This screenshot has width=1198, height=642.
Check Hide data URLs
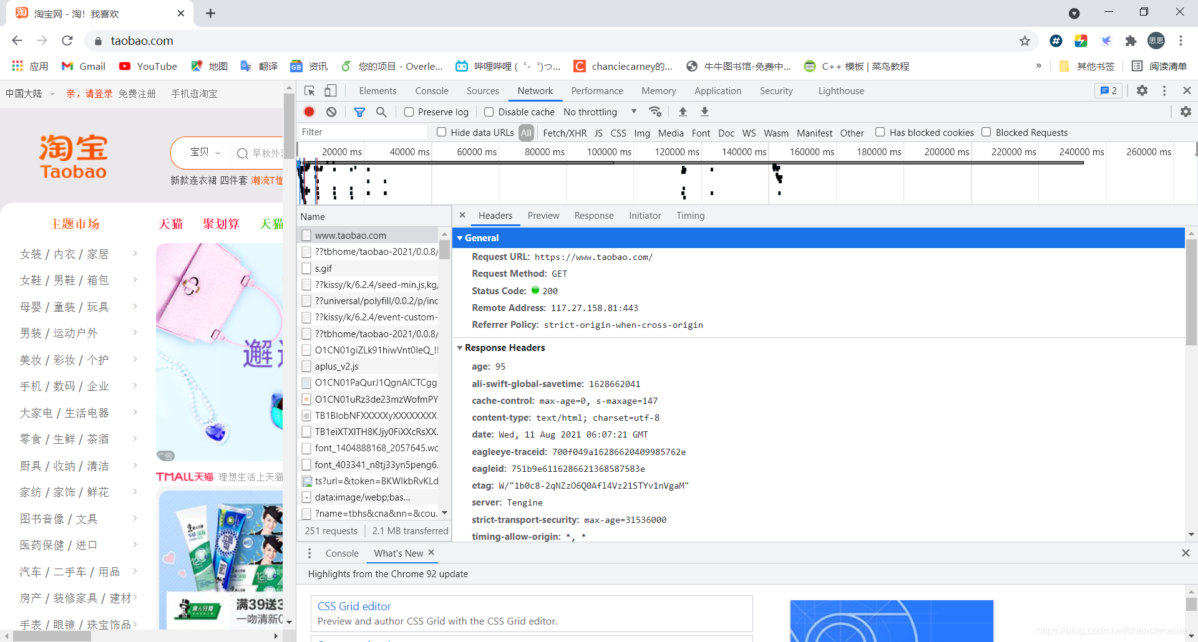[x=442, y=132]
